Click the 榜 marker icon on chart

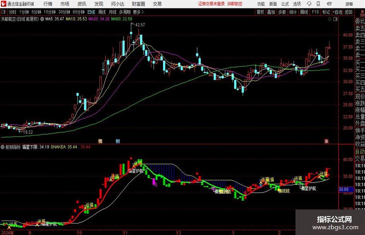point(100,141)
